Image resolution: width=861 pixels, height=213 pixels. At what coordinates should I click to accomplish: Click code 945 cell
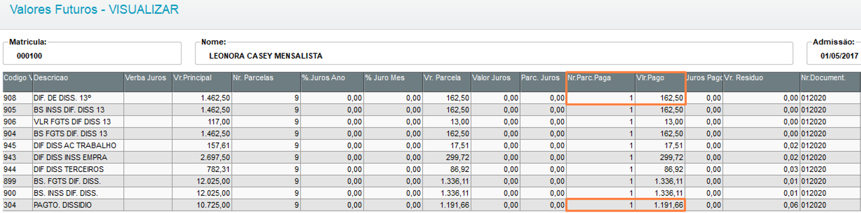pos(18,145)
